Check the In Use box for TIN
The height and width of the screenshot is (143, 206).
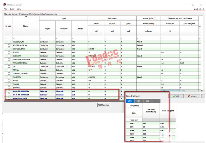pos(9,66)
